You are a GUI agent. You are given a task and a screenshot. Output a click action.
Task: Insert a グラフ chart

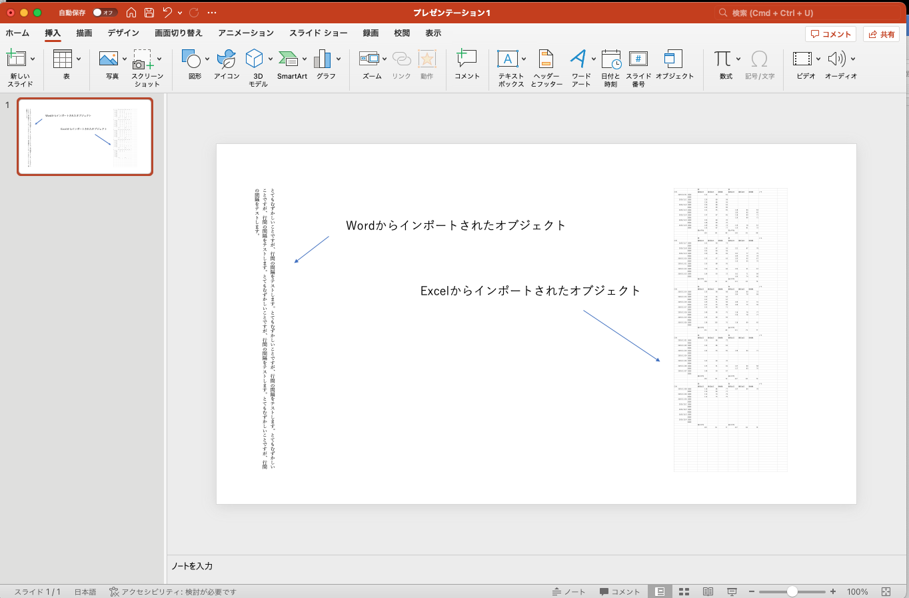tap(323, 59)
